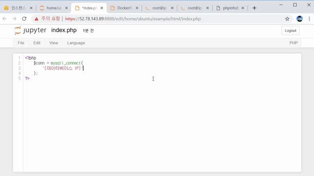Close the 인스턴스 tab
This screenshot has width=314, height=176.
[31, 8]
